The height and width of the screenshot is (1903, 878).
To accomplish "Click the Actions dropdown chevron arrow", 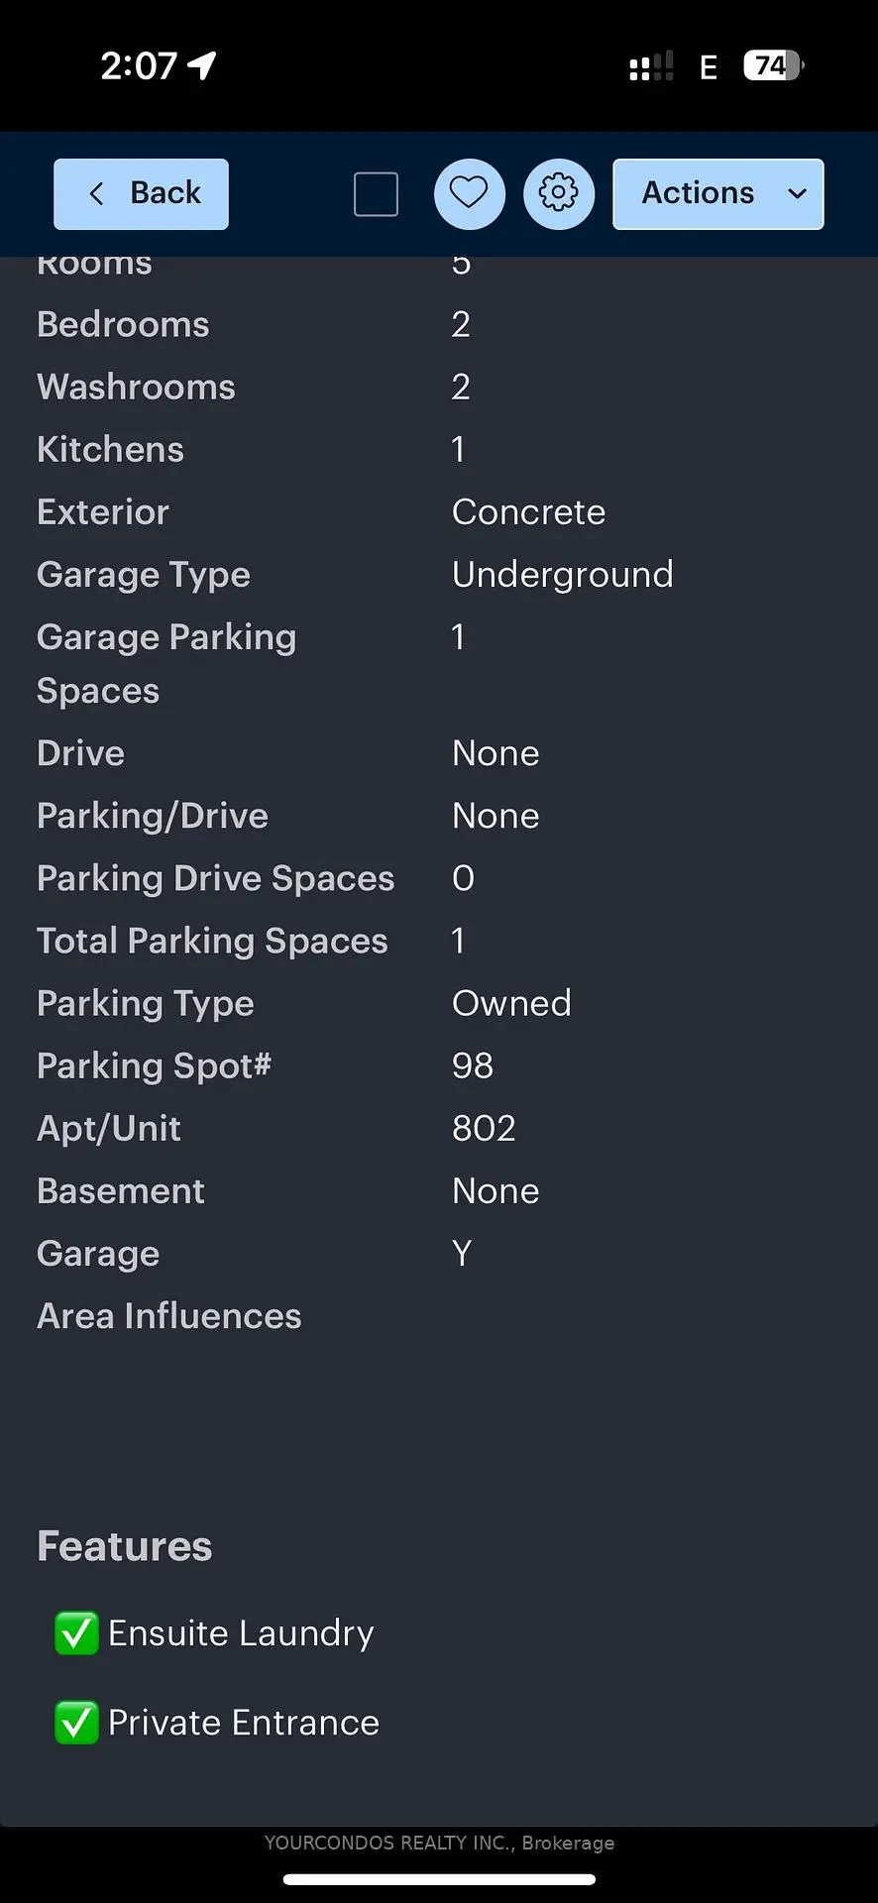I will tap(797, 194).
